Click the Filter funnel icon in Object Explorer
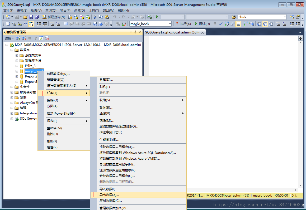This screenshot has width=306, height=210. tap(35, 38)
